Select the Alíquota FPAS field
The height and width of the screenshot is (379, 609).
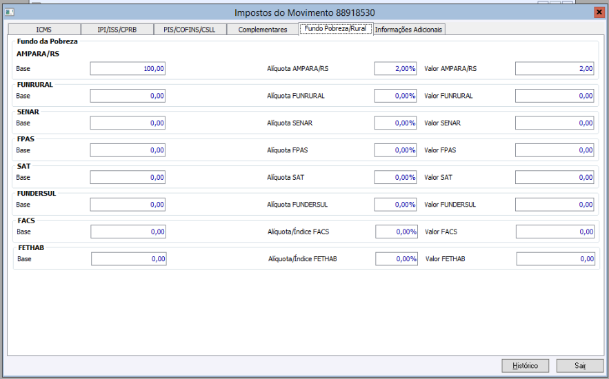tap(395, 150)
